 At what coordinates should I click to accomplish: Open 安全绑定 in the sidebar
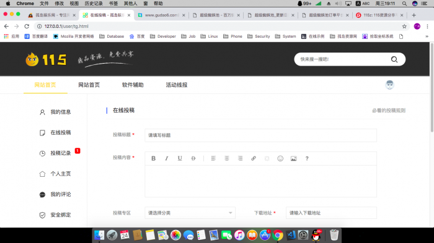point(55,215)
